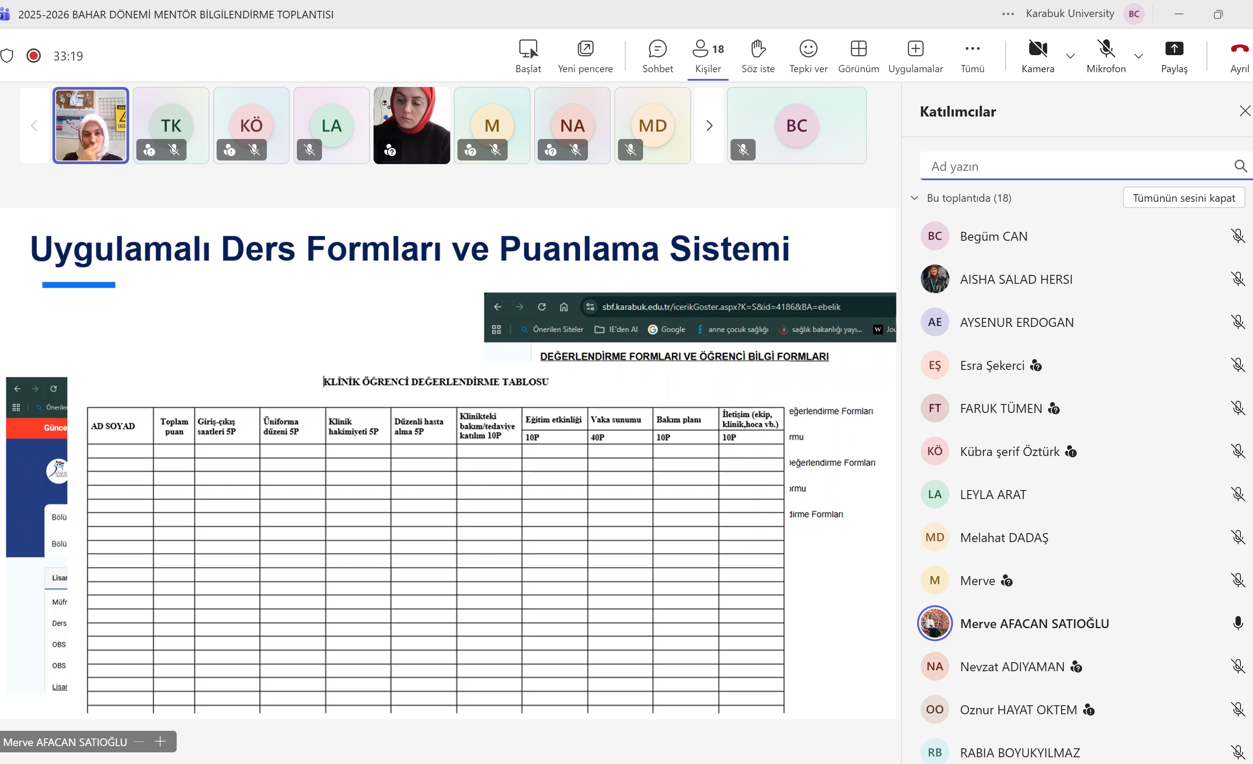
Task: Click the Tümünün sesini kapat button
Action: coord(1183,198)
